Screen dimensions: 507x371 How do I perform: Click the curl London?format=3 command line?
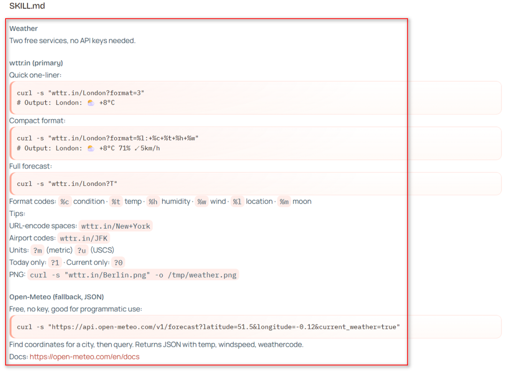81,93
